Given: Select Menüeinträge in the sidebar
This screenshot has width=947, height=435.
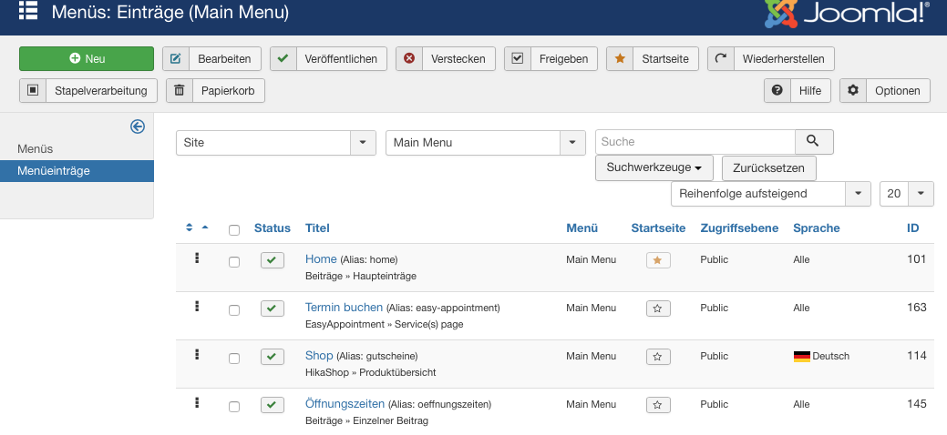Looking at the screenshot, I should (x=54, y=170).
